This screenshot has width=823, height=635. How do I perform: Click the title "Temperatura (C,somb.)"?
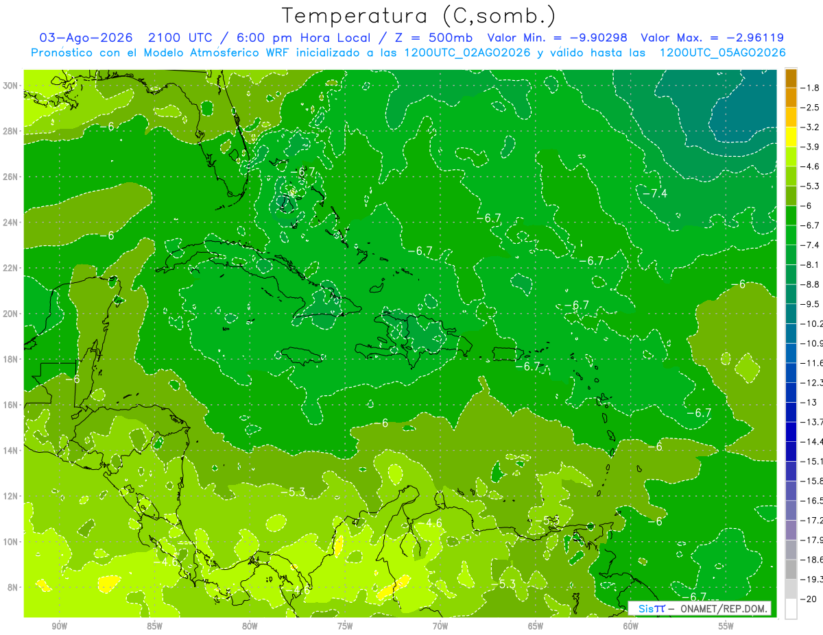(x=419, y=16)
